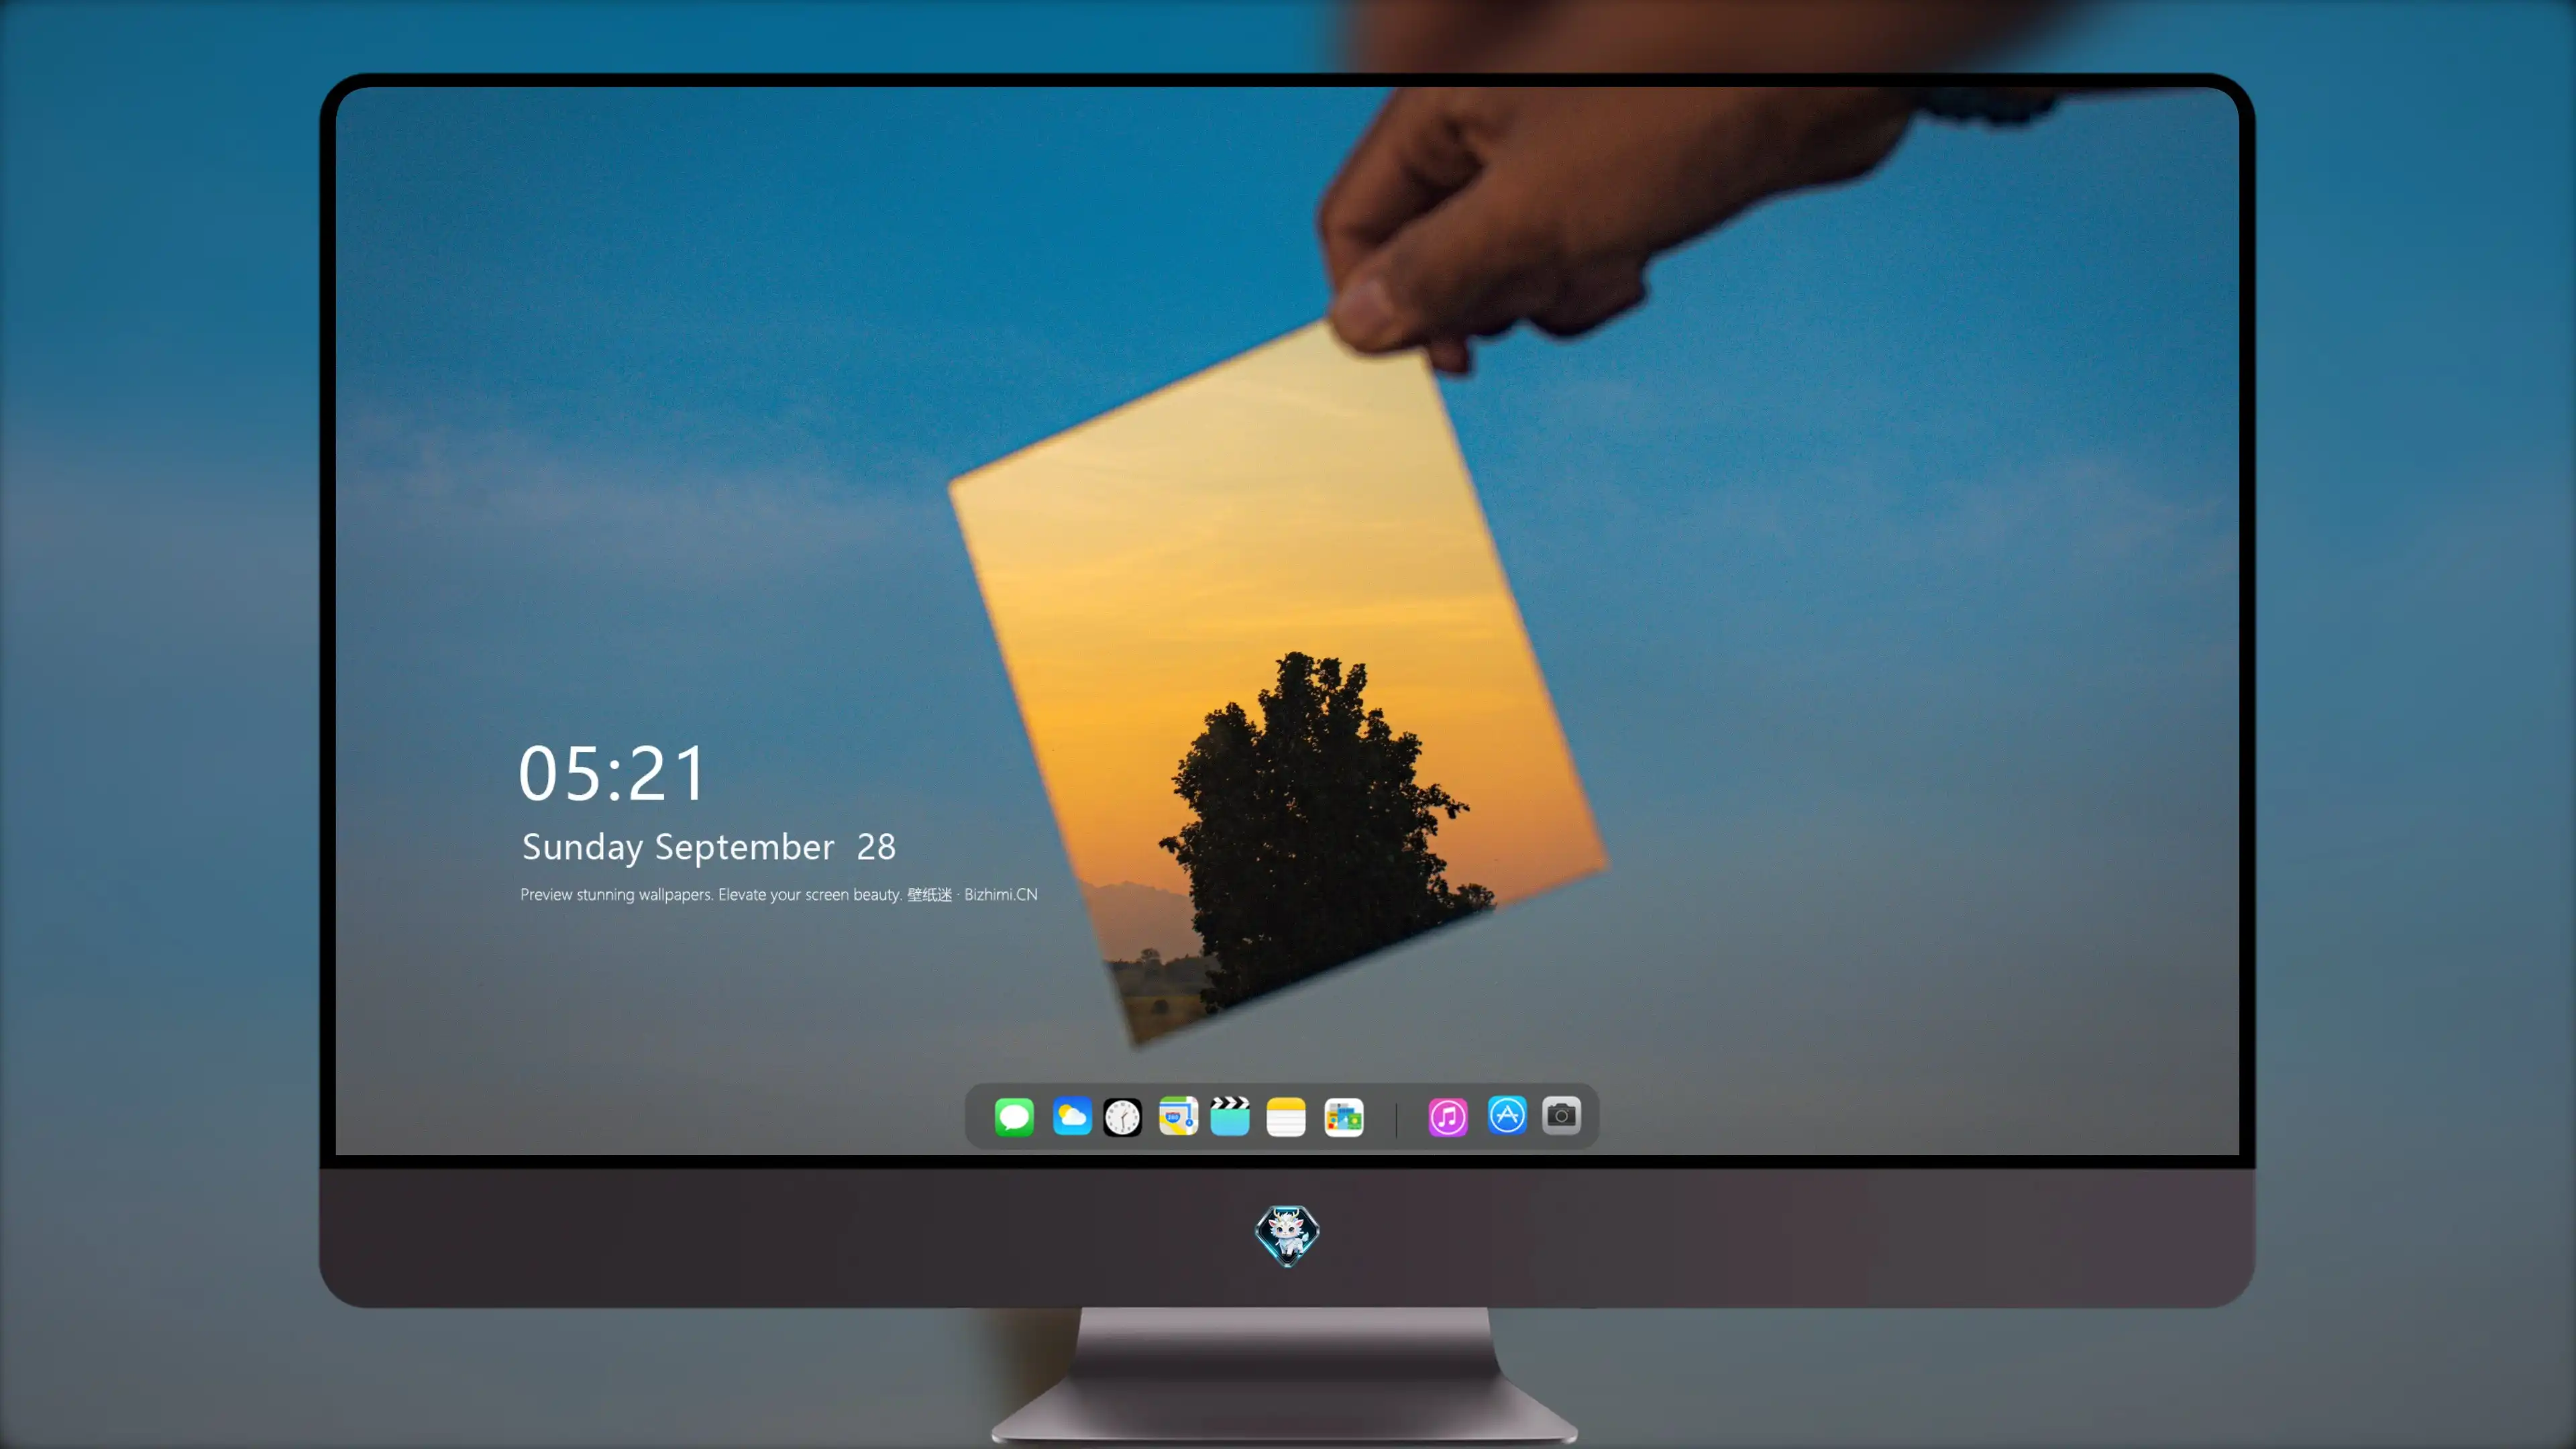The height and width of the screenshot is (1449, 2576).
Task: Click the Bizhimi.CN text
Action: coord(1001,894)
